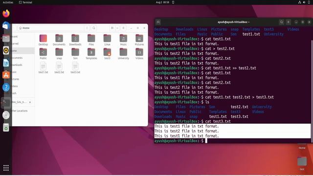Select Documents in Files sidebar
Viewport: 313px width, 176px height.
click(23, 58)
